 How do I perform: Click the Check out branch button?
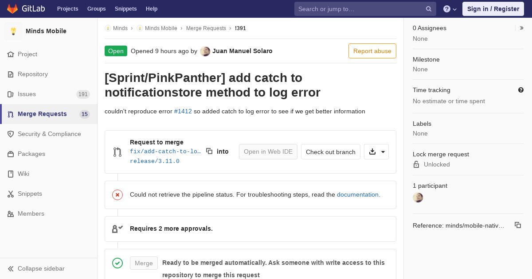331,152
